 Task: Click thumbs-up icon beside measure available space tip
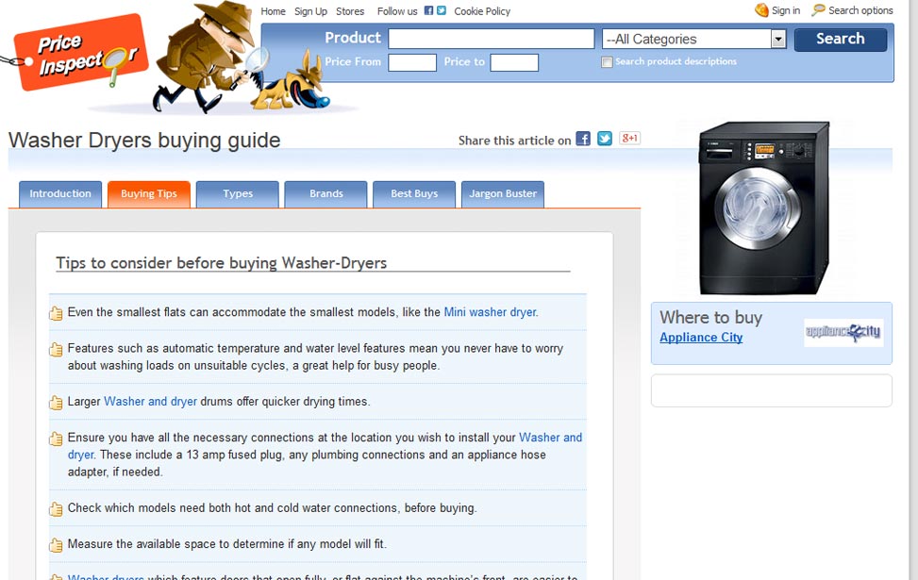pyautogui.click(x=56, y=545)
